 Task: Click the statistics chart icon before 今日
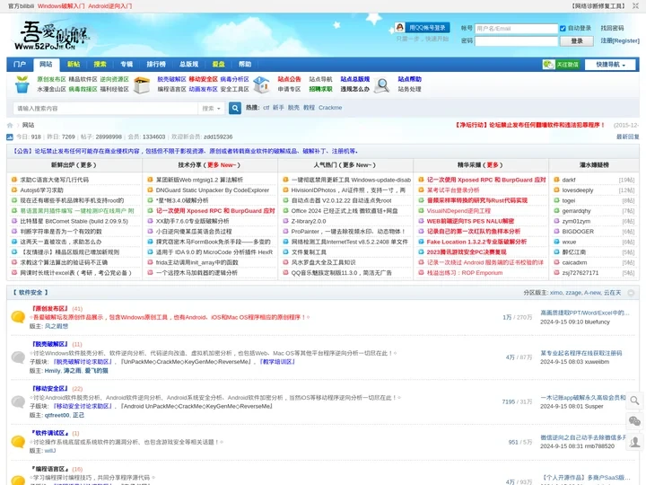(10, 137)
